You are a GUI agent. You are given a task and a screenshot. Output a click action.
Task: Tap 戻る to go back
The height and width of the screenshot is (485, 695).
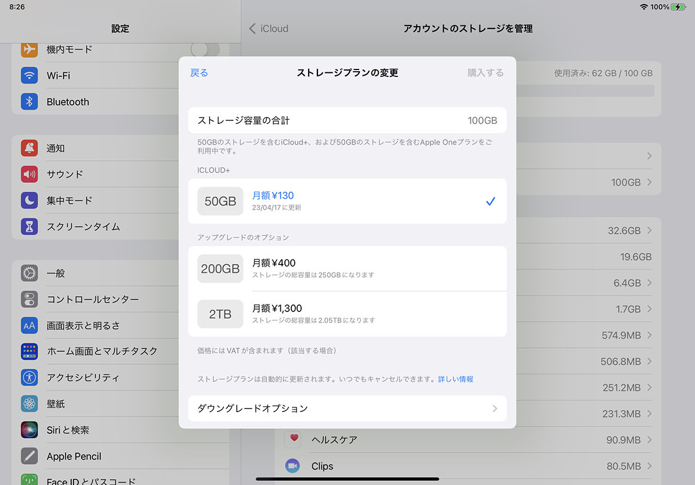pyautogui.click(x=199, y=73)
